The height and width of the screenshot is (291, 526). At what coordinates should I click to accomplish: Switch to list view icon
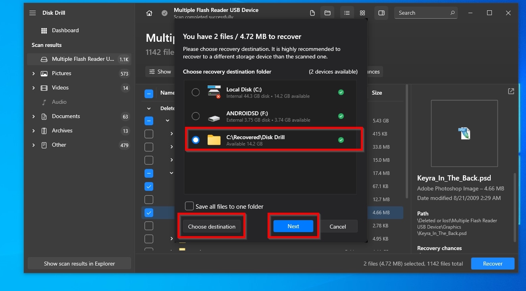tap(347, 13)
